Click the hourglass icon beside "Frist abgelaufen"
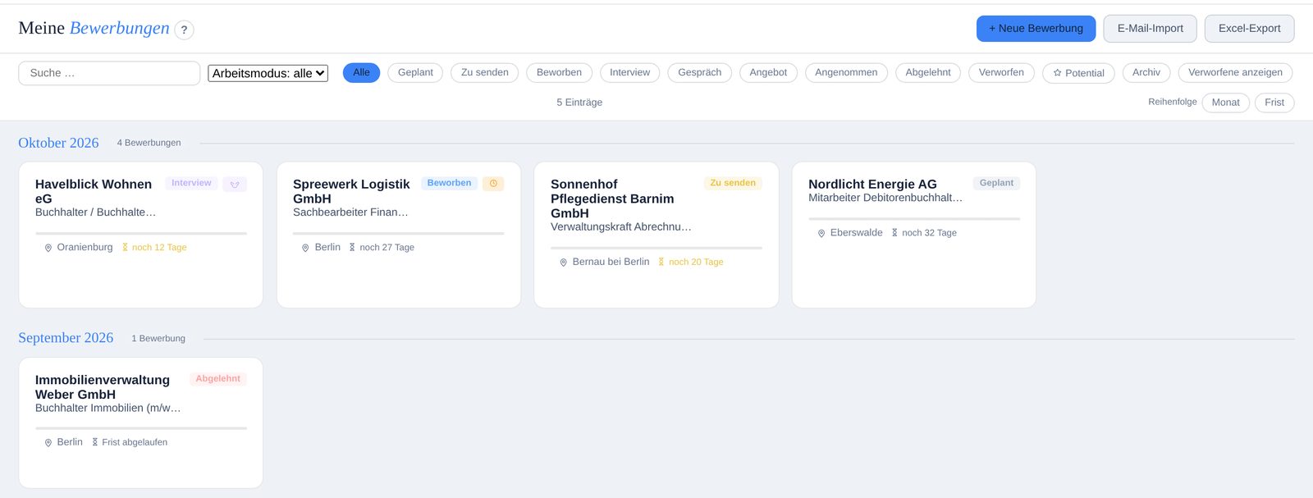Viewport: 1313px width, 498px height. pos(95,442)
